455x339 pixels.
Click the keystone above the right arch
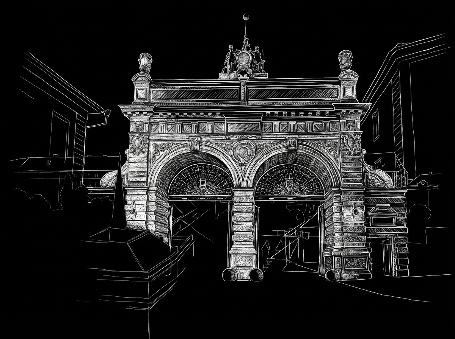click(292, 143)
